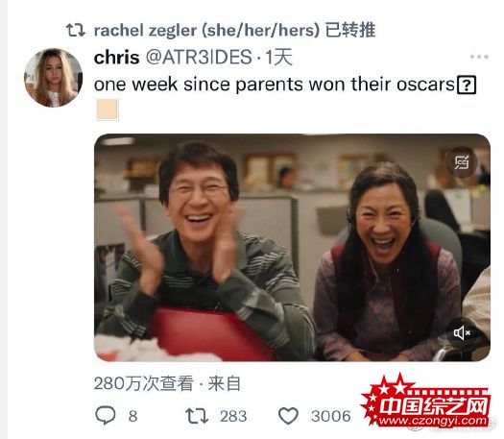Open chris's profile avatar picture

coord(54,78)
